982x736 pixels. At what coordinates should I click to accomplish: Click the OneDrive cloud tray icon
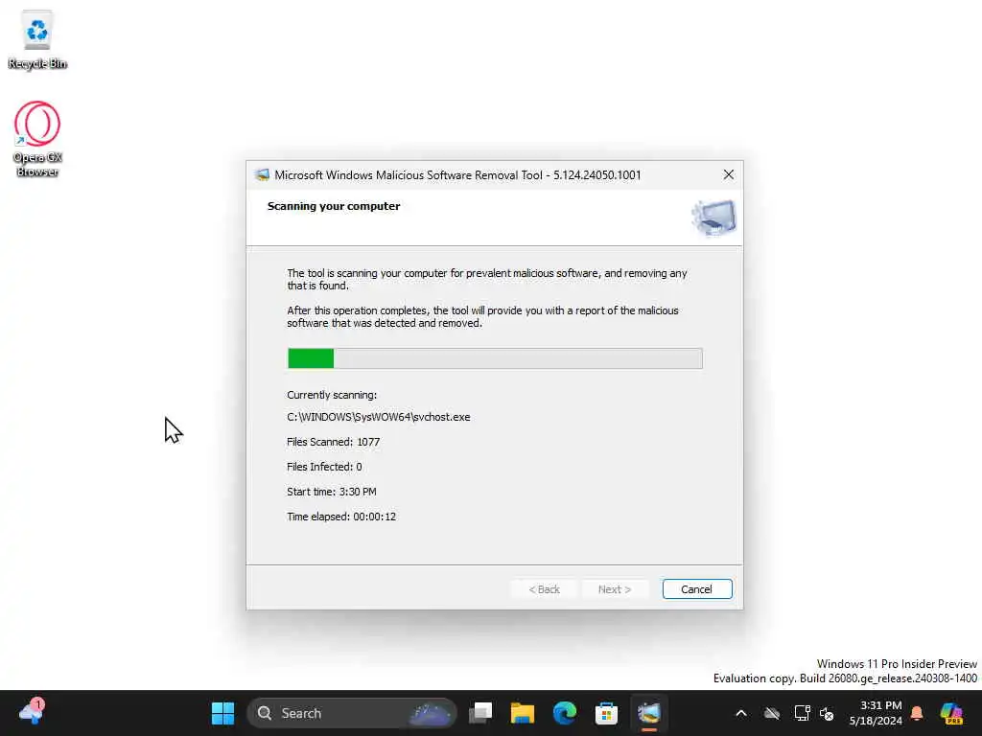pos(772,713)
